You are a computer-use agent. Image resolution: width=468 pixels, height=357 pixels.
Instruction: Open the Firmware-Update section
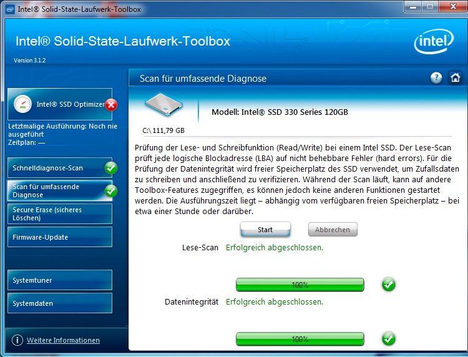point(60,237)
